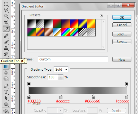Viewport: 138px width, 114px height.
Task: Click the Smoothness value field
Action: coord(53,77)
